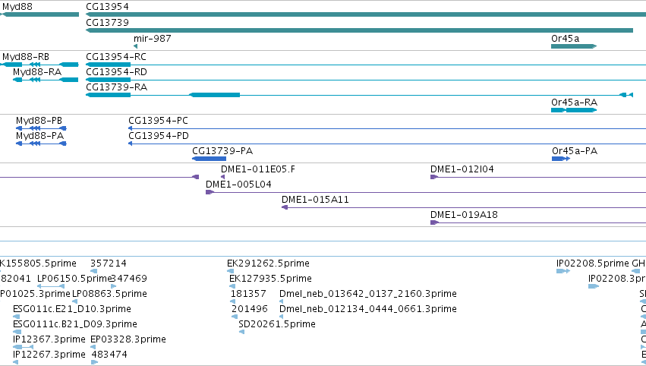
Task: Click the IP12267.3prime label
Action: pyautogui.click(x=49, y=355)
